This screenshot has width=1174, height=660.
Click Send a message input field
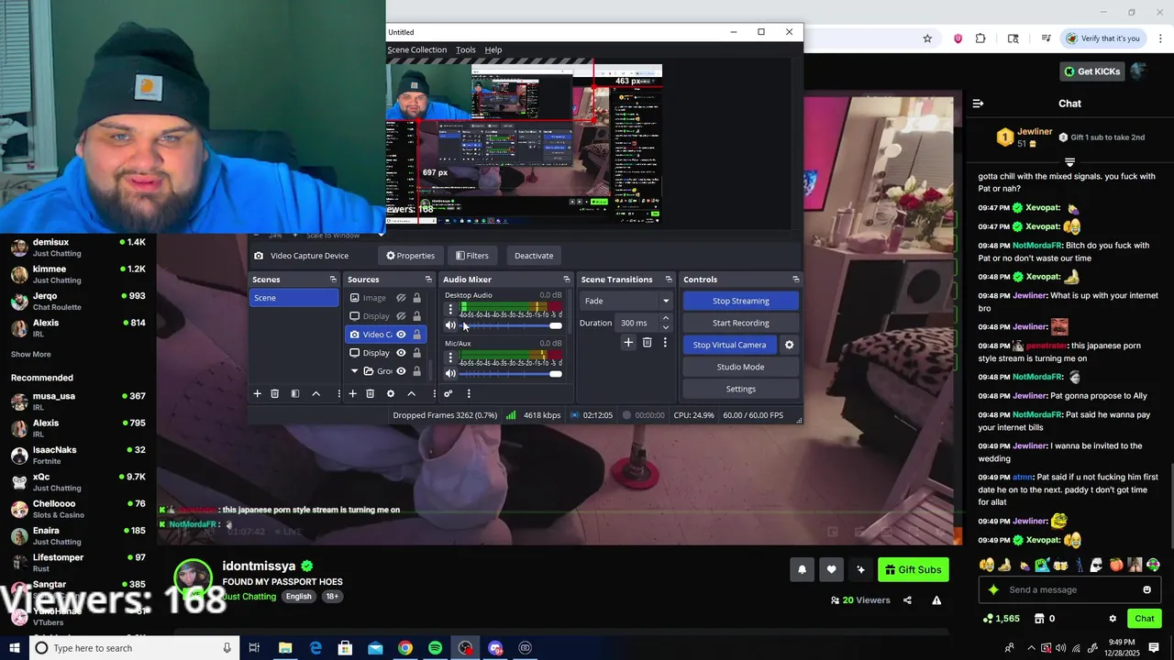click(1069, 589)
